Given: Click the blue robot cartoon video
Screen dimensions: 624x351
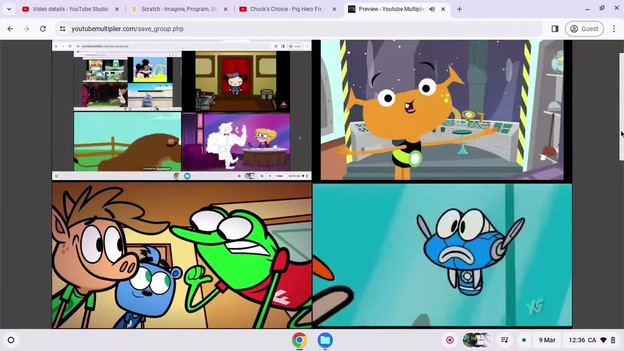Looking at the screenshot, I should click(442, 255).
